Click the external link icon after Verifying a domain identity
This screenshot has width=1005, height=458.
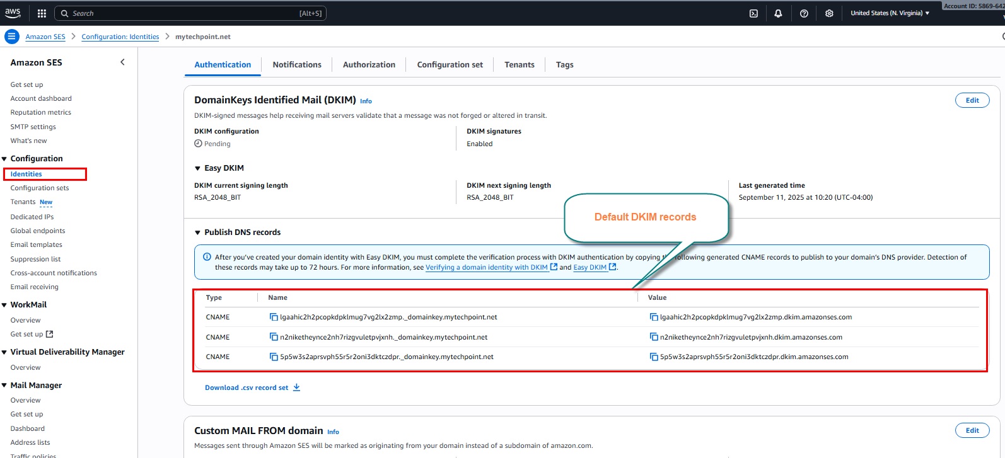pos(554,267)
